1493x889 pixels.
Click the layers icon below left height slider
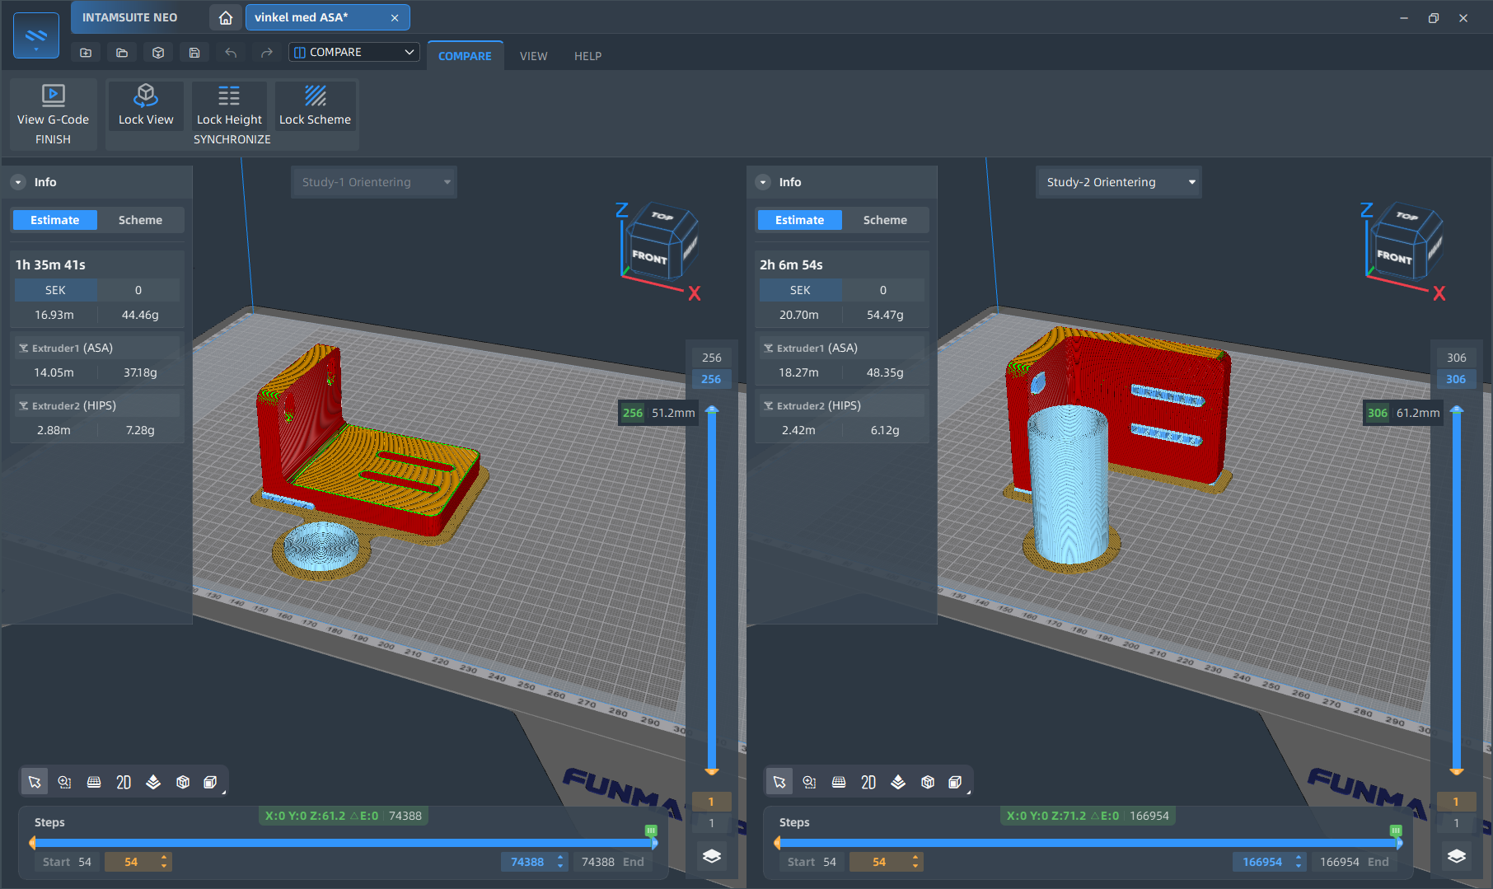pos(712,856)
